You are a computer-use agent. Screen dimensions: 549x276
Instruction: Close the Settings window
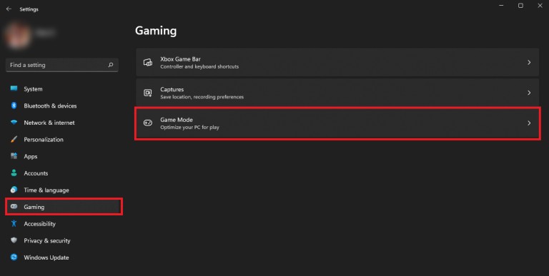540,6
